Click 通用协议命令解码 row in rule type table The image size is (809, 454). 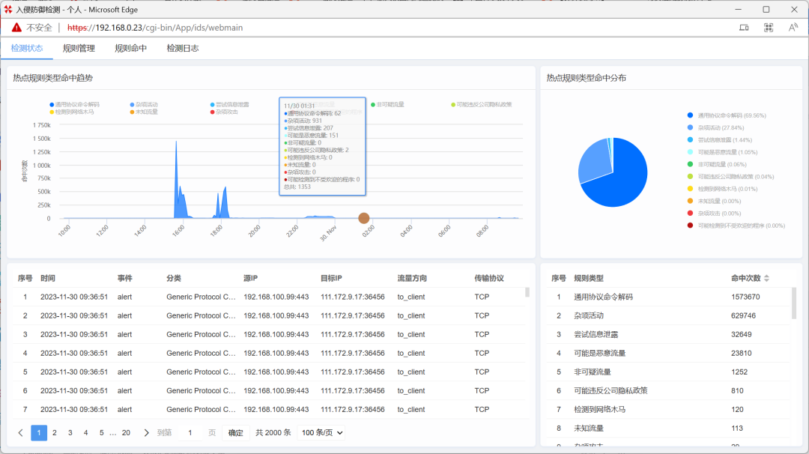pyautogui.click(x=668, y=297)
